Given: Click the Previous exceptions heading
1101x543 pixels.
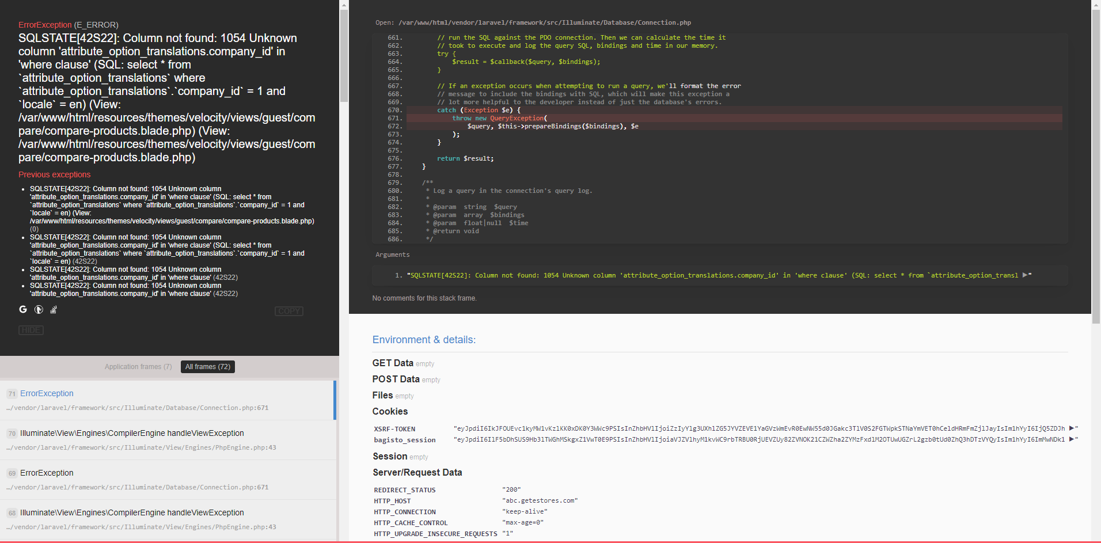Looking at the screenshot, I should coord(54,174).
